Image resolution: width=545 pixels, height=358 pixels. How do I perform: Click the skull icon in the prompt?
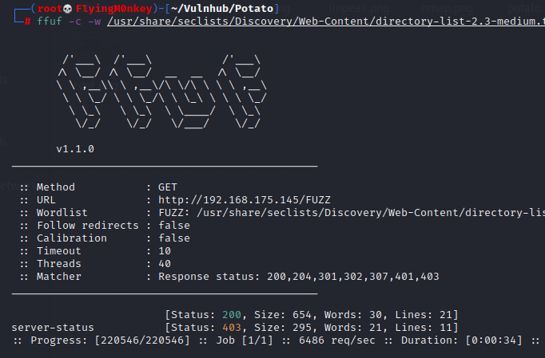click(x=68, y=8)
